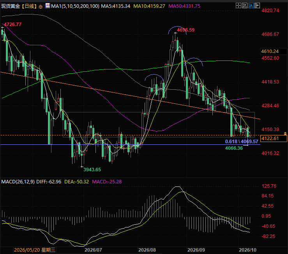Click the MA50:4331.75 value

(184, 6)
